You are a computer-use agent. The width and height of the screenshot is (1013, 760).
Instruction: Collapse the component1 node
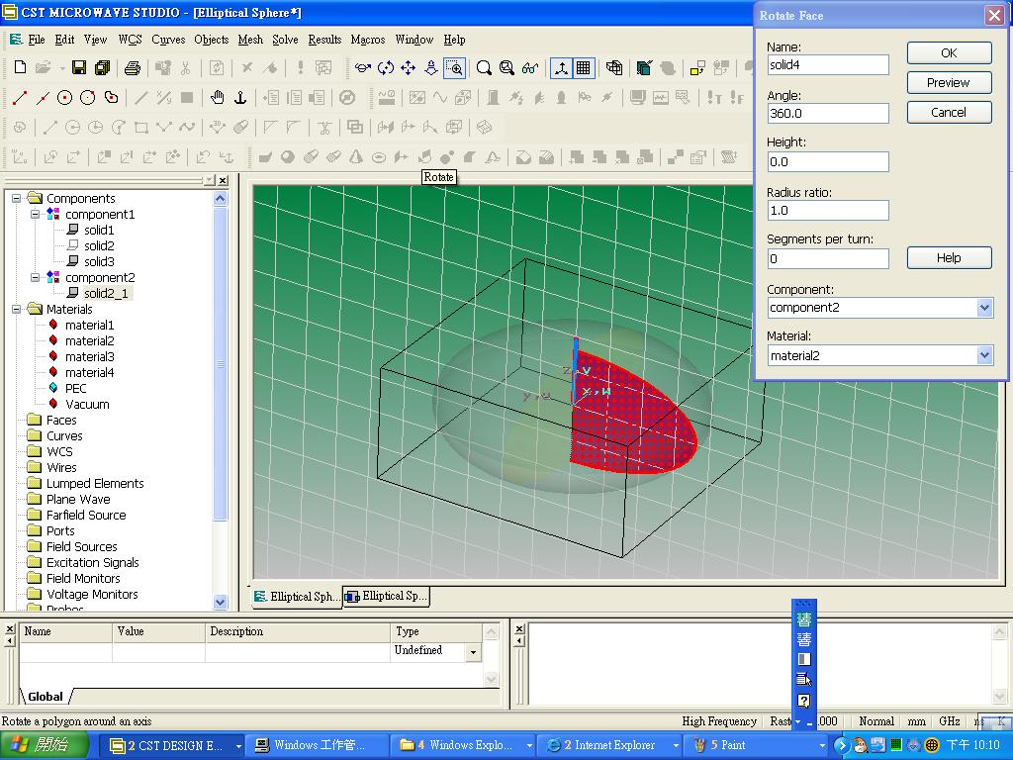pos(36,214)
